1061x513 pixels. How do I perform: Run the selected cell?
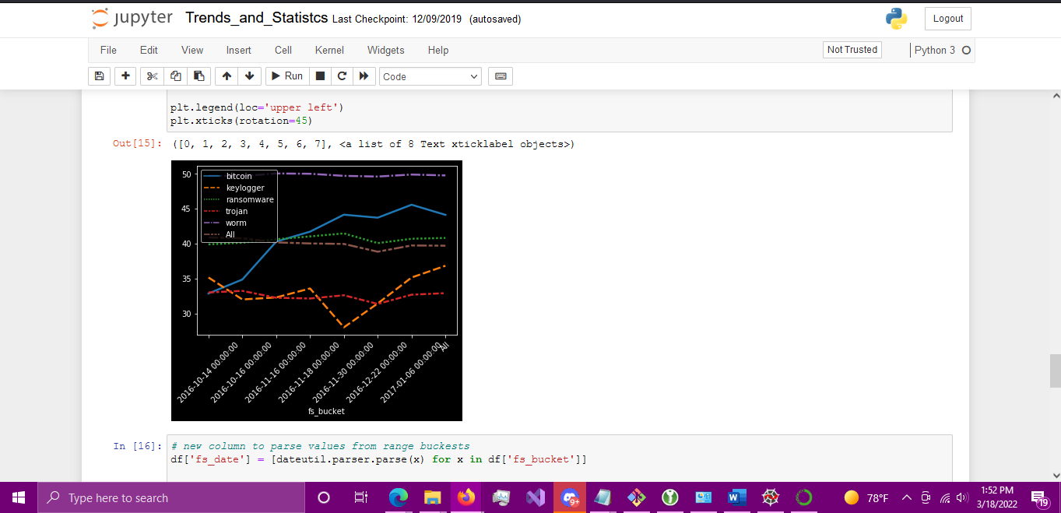pyautogui.click(x=286, y=76)
